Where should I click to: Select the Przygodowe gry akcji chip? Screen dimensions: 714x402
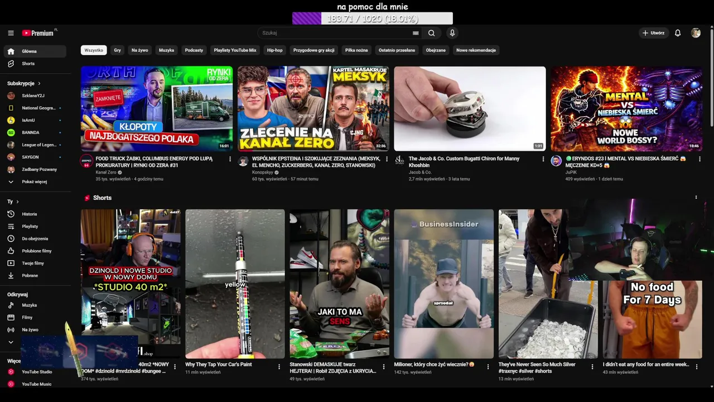tap(314, 50)
